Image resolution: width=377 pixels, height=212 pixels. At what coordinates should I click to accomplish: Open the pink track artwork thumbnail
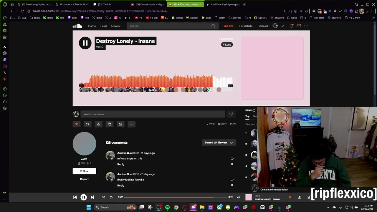click(272, 68)
